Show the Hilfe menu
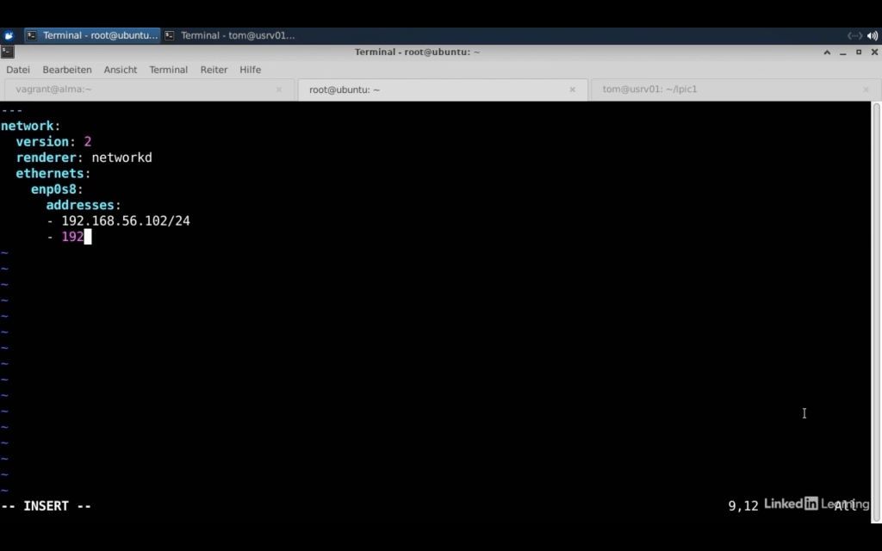 pos(250,70)
